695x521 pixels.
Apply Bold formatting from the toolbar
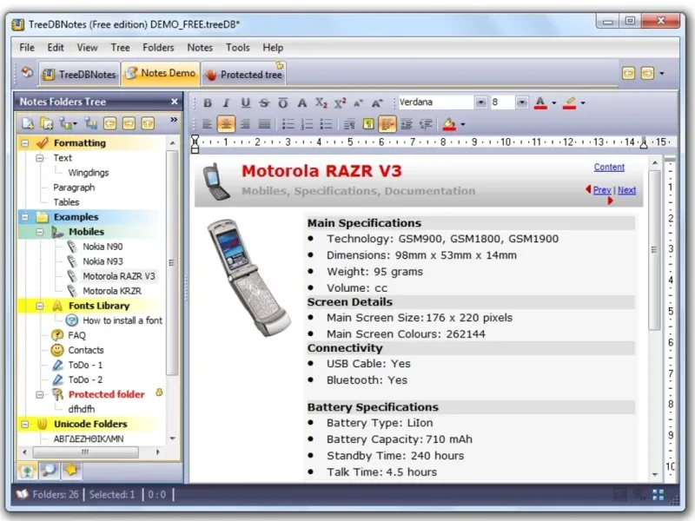207,102
